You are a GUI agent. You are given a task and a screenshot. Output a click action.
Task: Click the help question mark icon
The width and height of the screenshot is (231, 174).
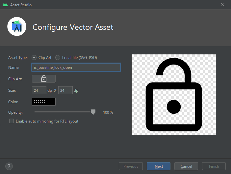point(9,166)
